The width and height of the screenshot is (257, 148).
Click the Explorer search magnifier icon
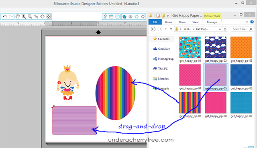pos(251,29)
